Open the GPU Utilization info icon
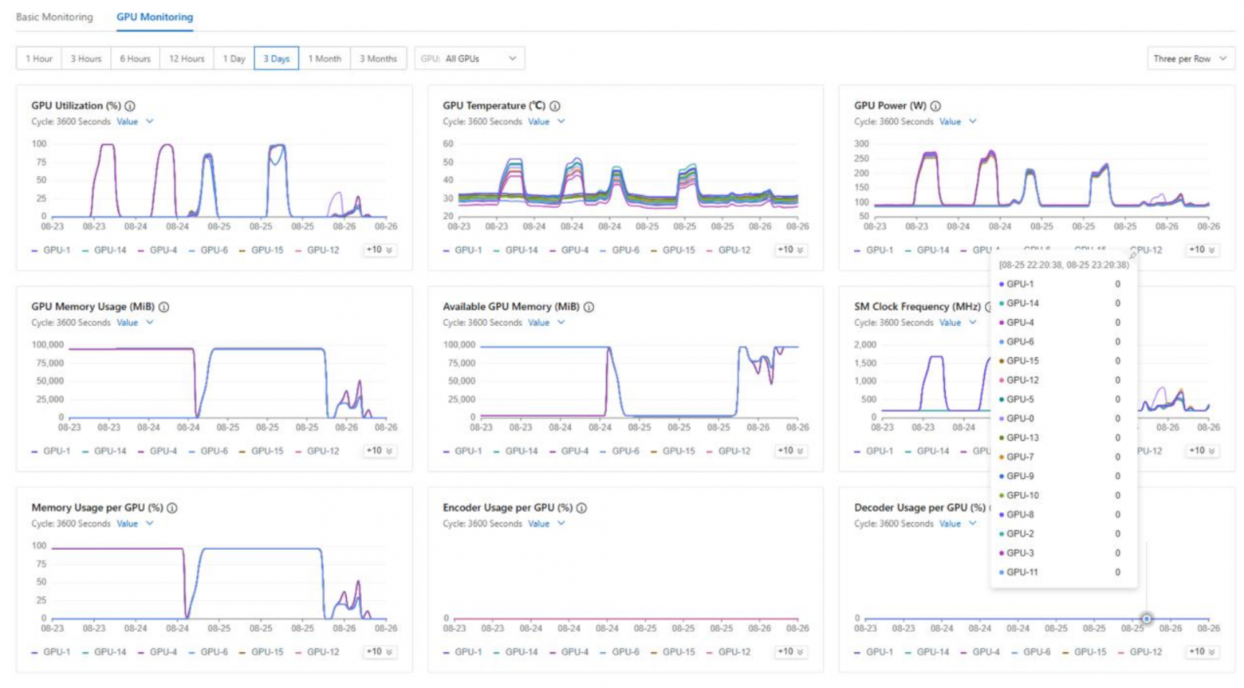 click(x=130, y=105)
